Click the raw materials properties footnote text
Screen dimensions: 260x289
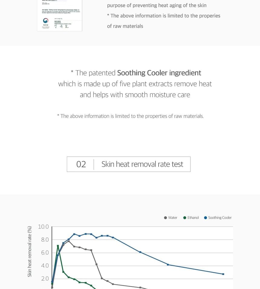coord(131,116)
